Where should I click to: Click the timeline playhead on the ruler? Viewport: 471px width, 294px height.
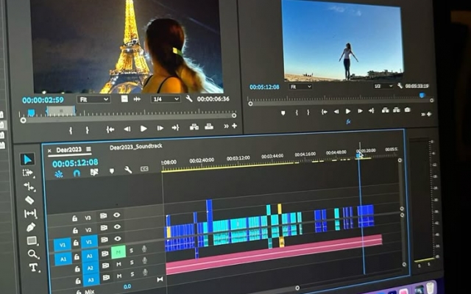359,155
